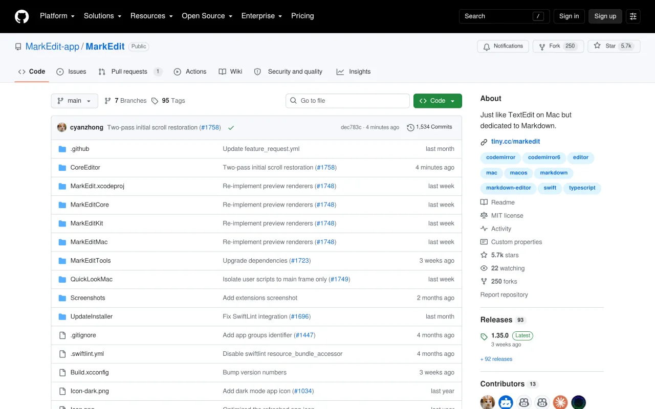Switch to the Wiki tab
Screen dimensions: 655x409
(230, 72)
